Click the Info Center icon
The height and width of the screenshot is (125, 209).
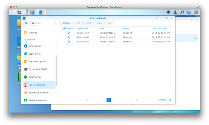26,46
